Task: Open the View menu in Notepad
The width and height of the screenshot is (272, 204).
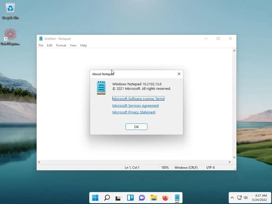Action: 73,45
